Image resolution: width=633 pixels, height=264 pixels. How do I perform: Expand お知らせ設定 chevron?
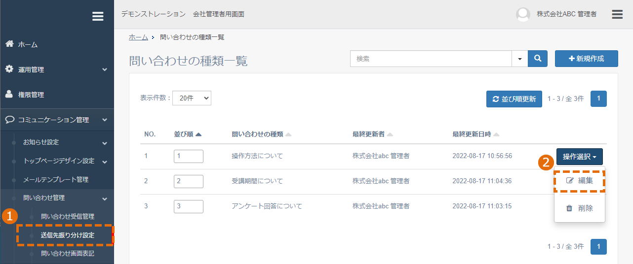coord(105,143)
